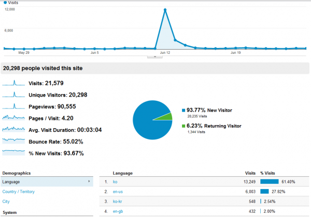Click the Pages / Visit sparkline icon

[14, 118]
